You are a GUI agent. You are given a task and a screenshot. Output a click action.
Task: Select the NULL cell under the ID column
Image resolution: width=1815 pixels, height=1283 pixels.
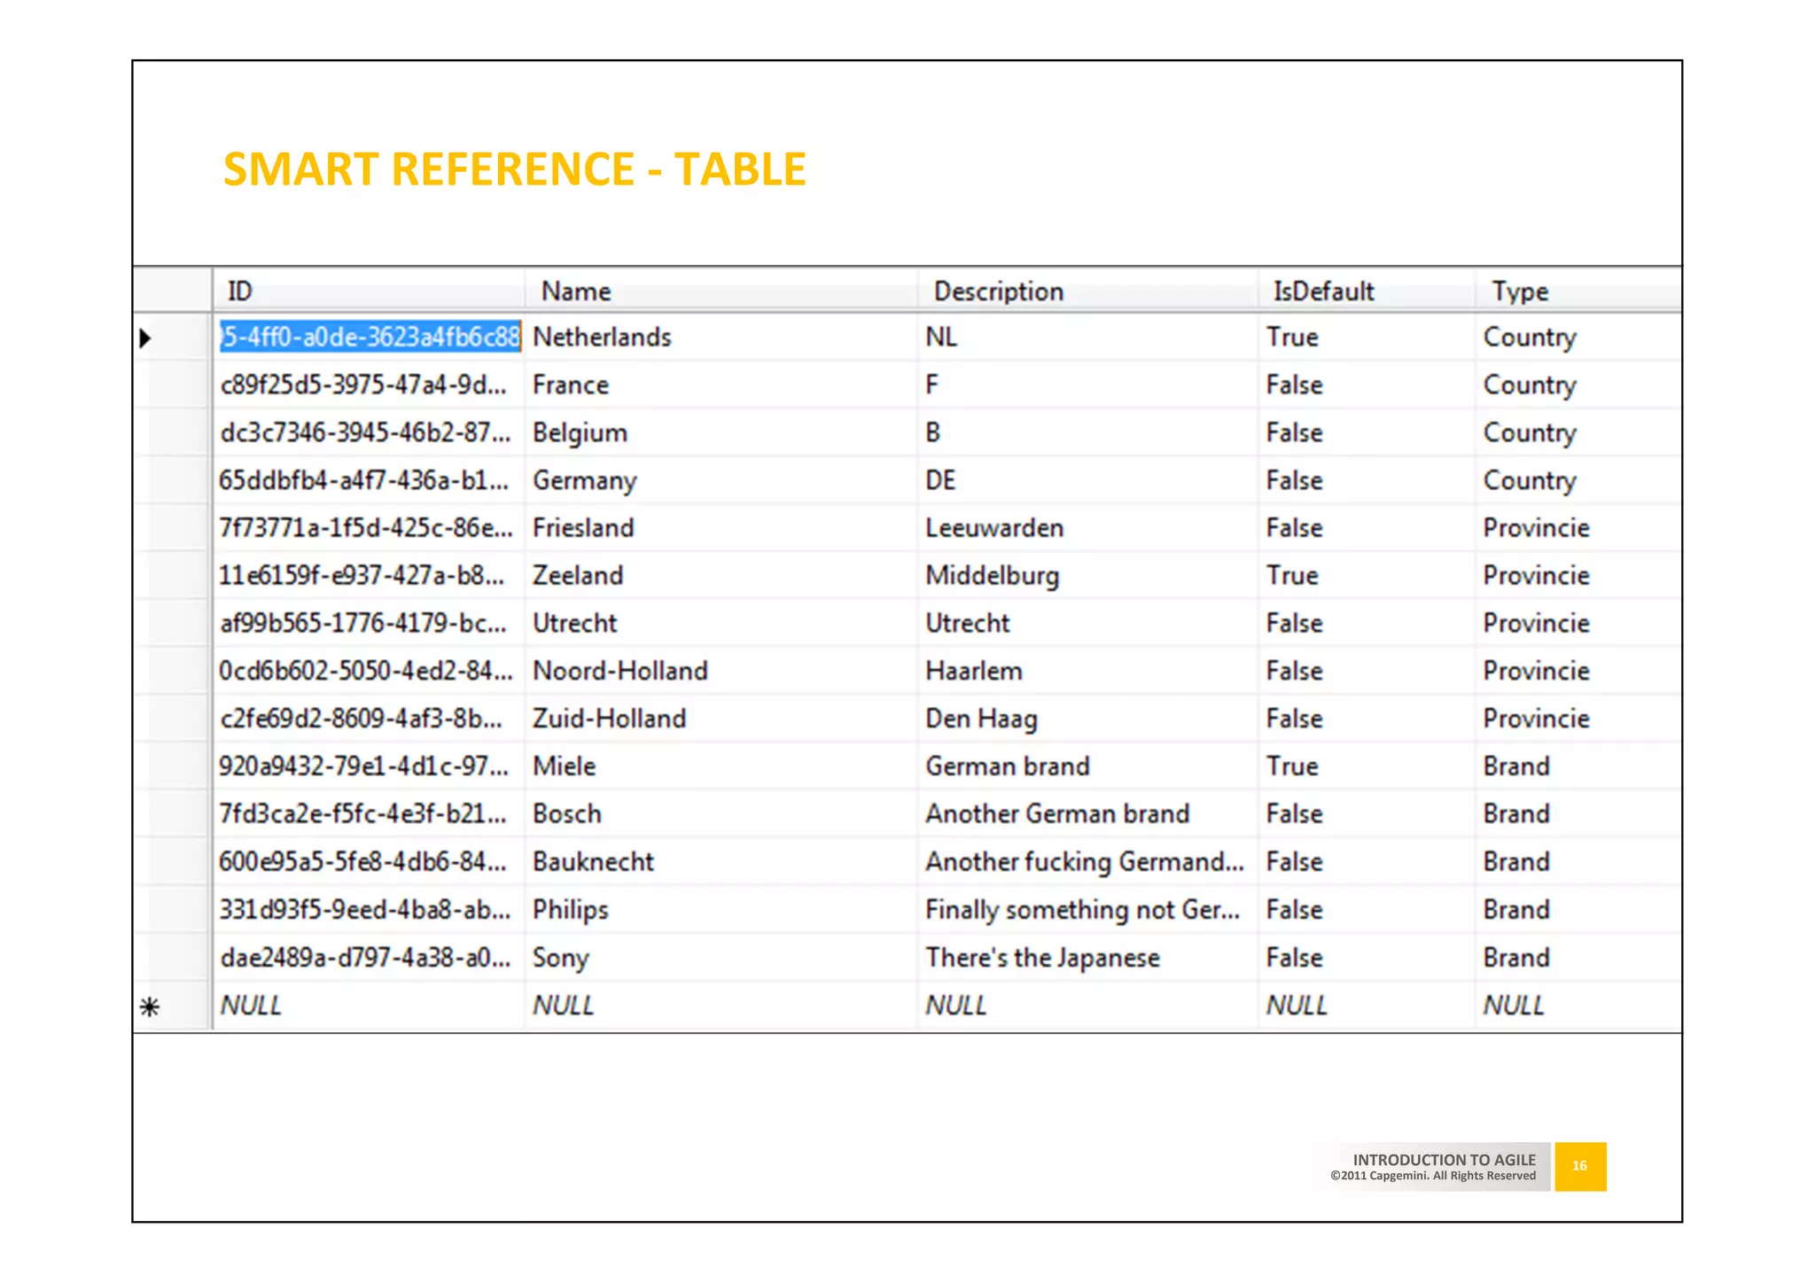tap(369, 1006)
